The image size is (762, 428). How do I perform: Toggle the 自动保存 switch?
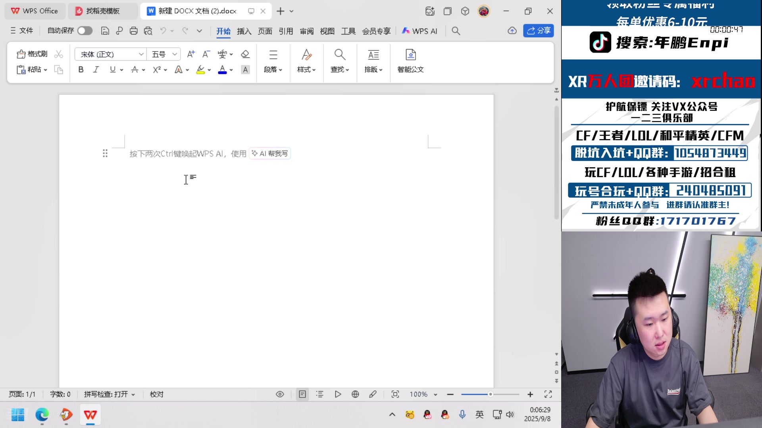85,31
